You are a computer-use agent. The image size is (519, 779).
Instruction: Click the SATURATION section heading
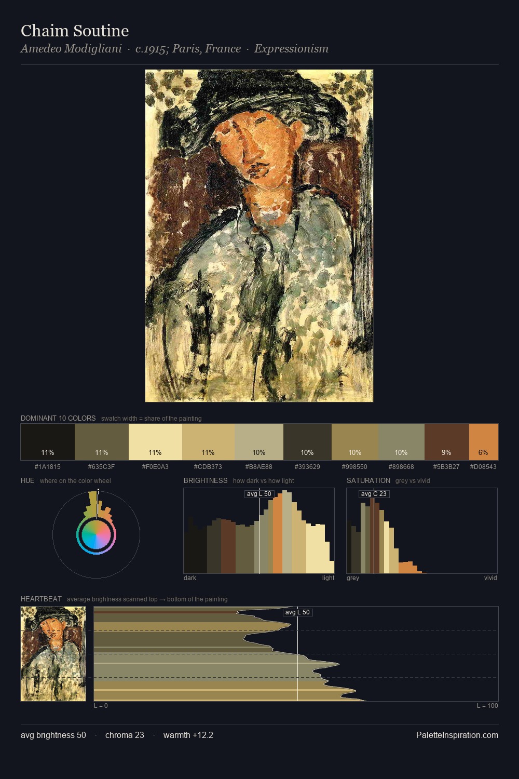click(368, 480)
